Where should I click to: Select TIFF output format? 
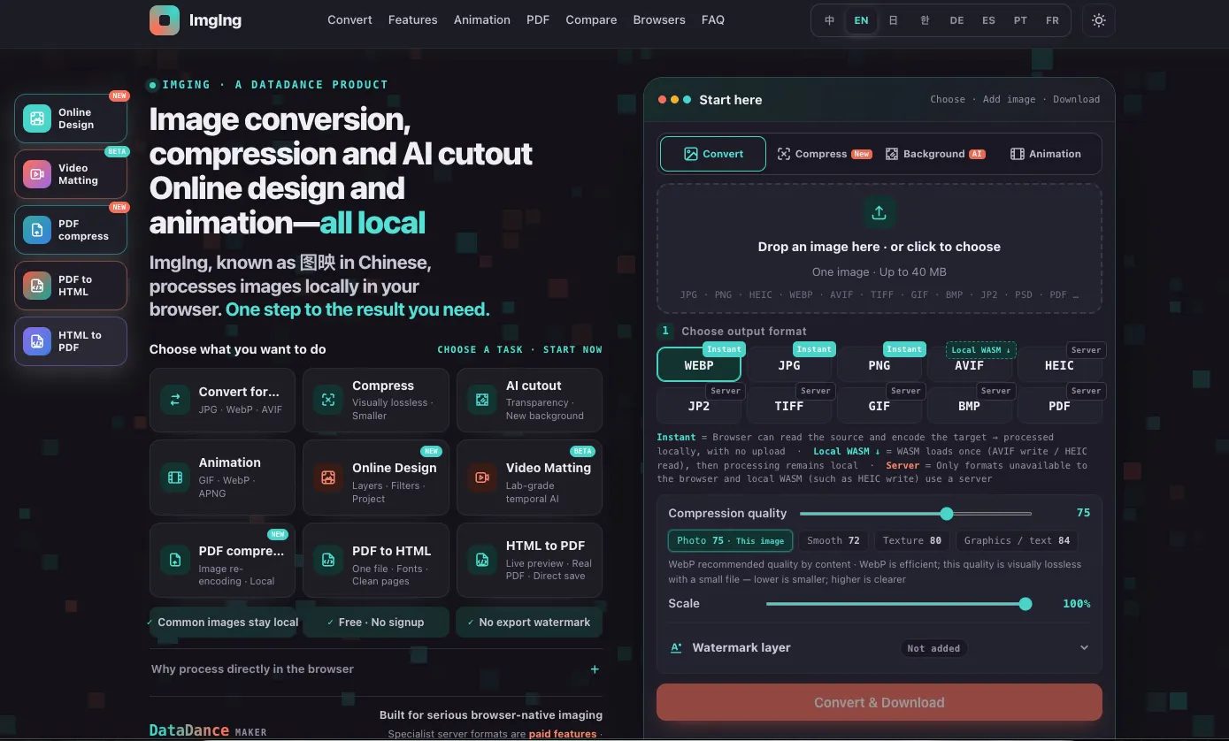pos(789,406)
